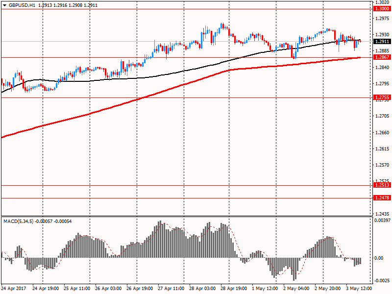Select the current price label 1.2911
The width and height of the screenshot is (392, 294).
pos(382,42)
